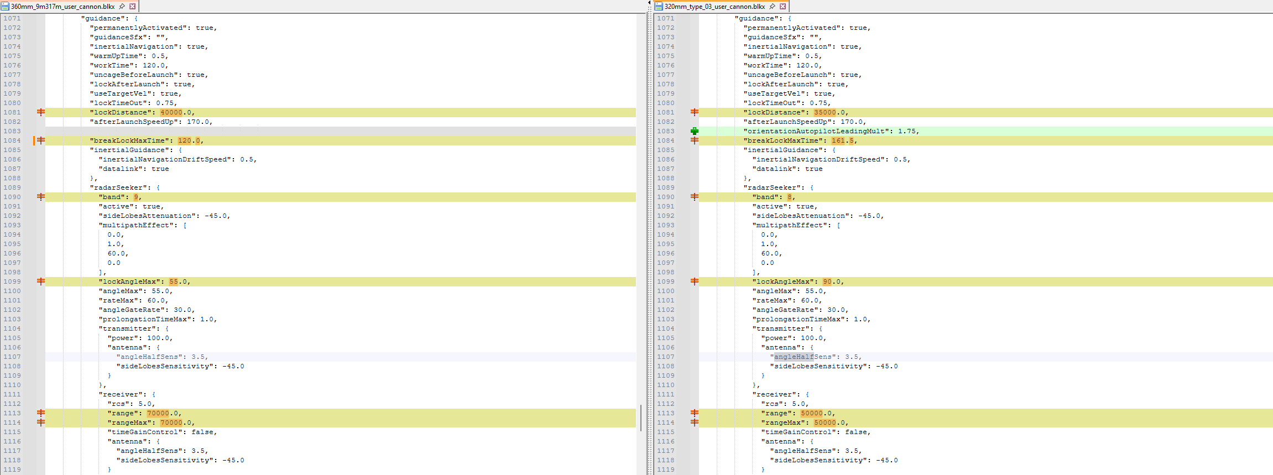1273x475 pixels.
Task: Click "prolongationTimeMax": 1.0 in left pane
Action: tap(158, 319)
